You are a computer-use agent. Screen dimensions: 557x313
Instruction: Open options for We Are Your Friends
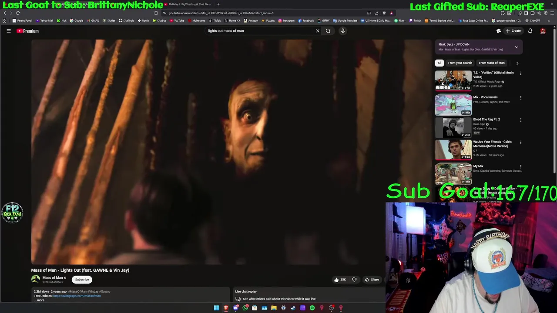pyautogui.click(x=520, y=143)
